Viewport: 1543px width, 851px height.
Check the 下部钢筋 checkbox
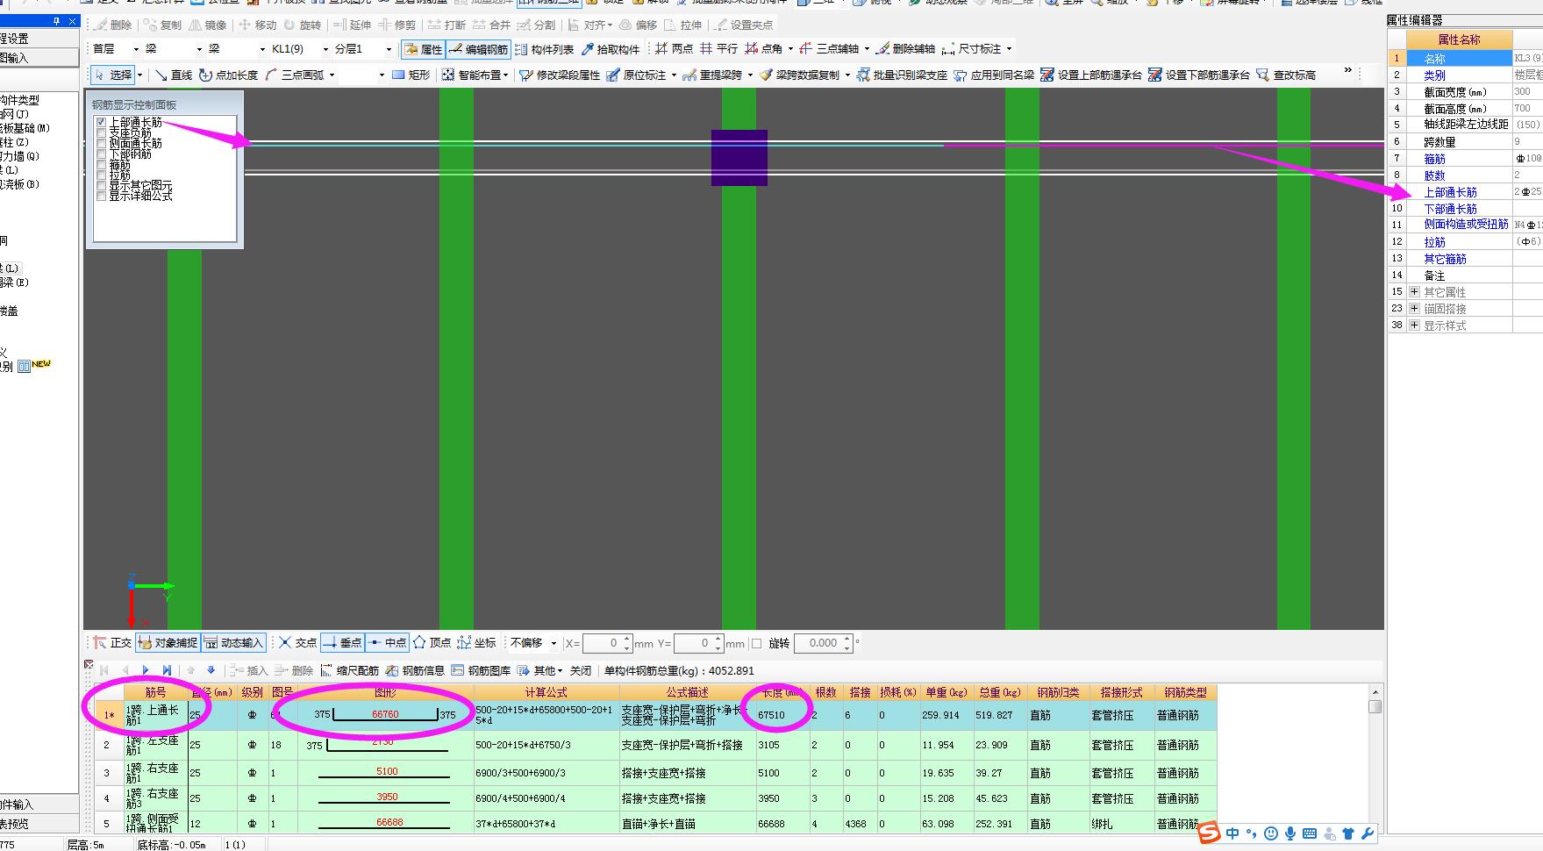click(x=102, y=154)
